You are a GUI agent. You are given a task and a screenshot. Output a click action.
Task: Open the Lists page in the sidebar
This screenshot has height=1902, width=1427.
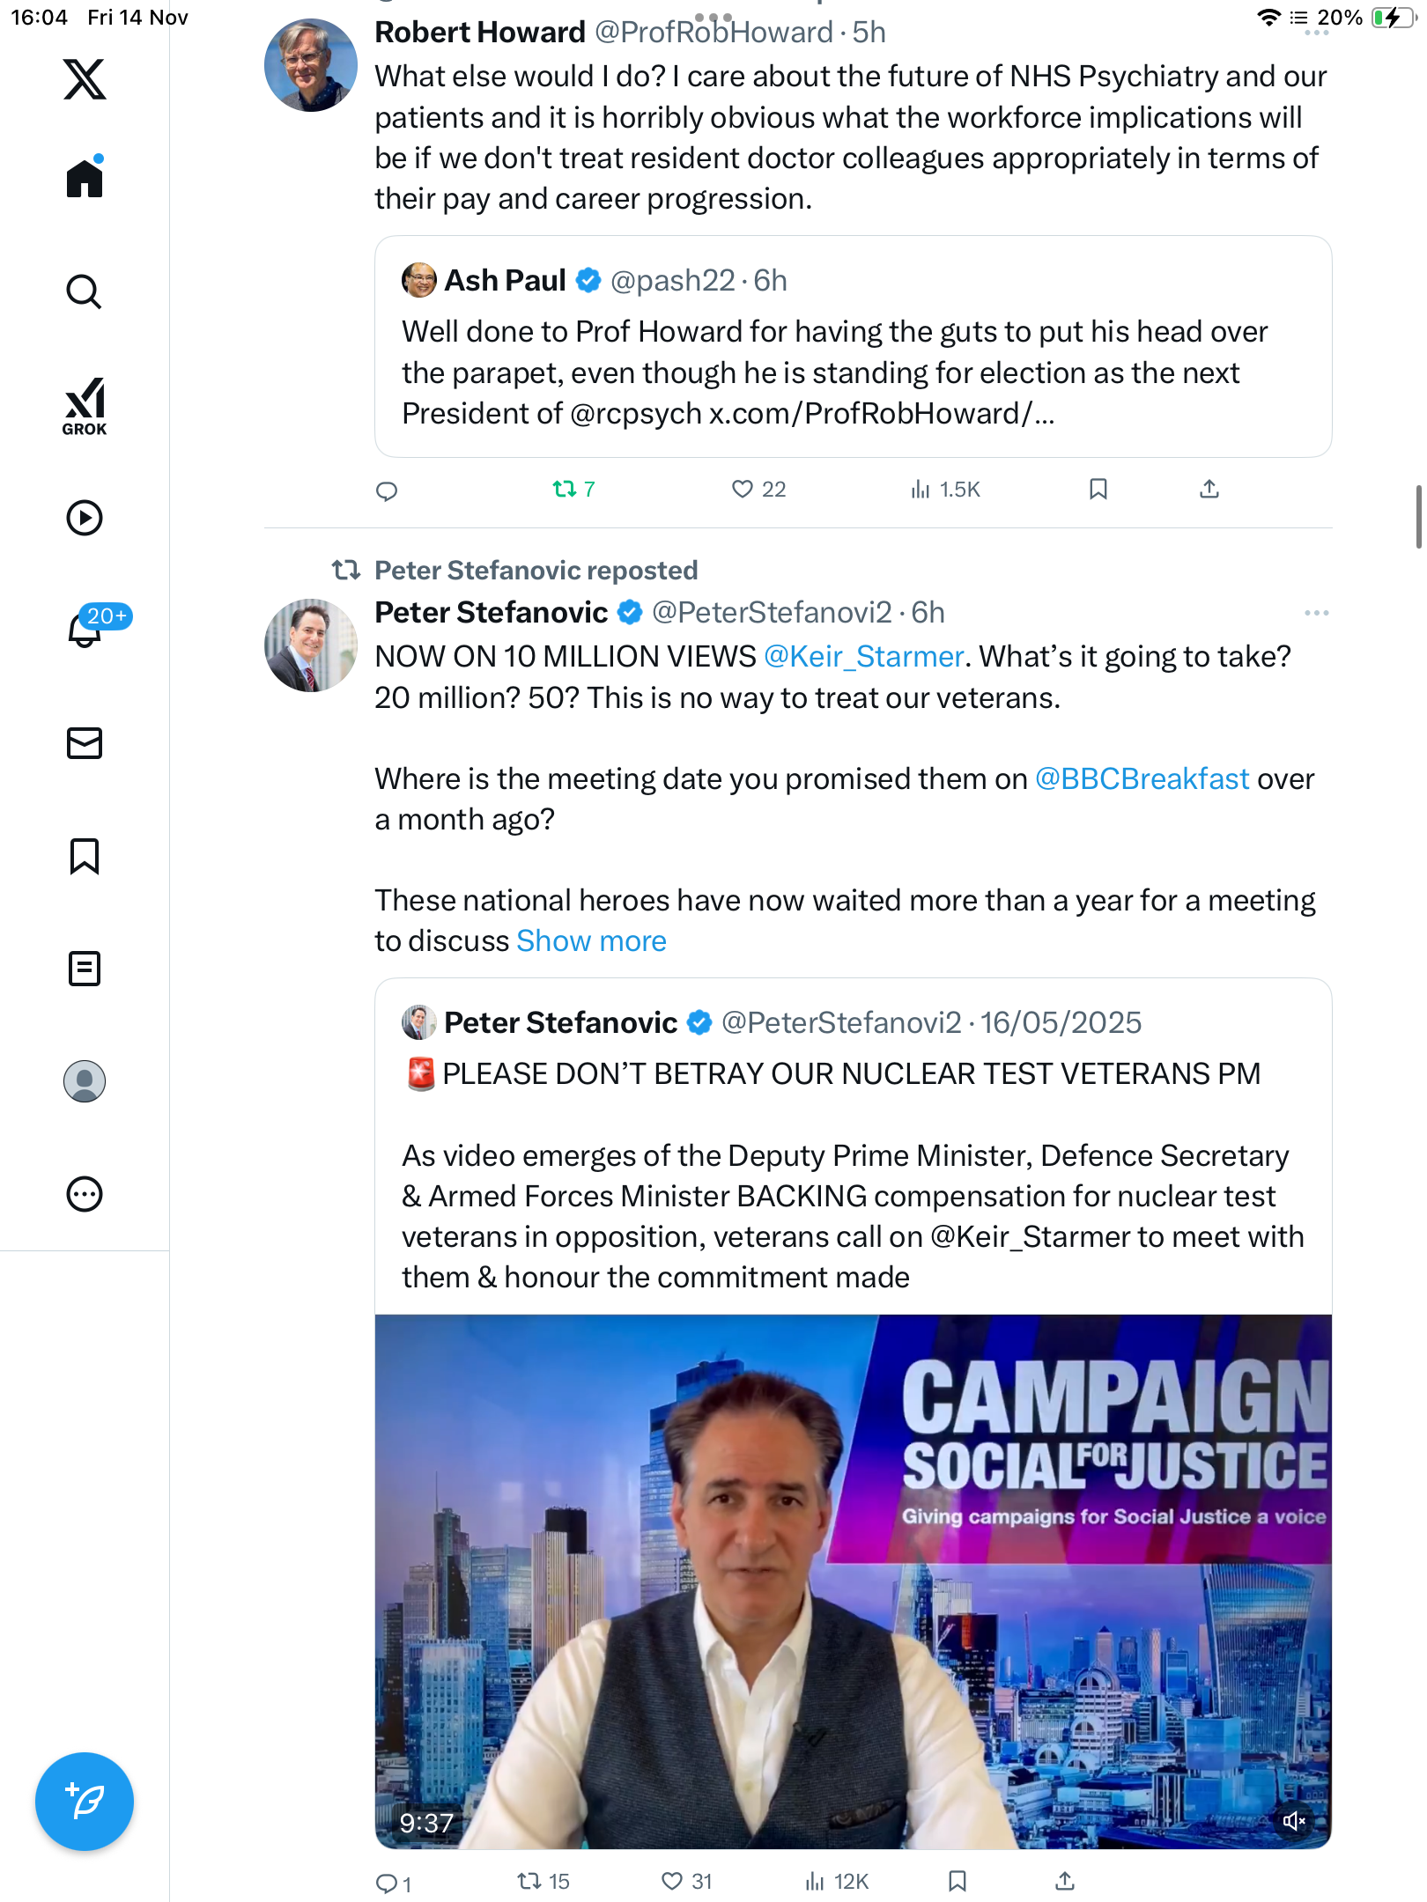point(85,969)
